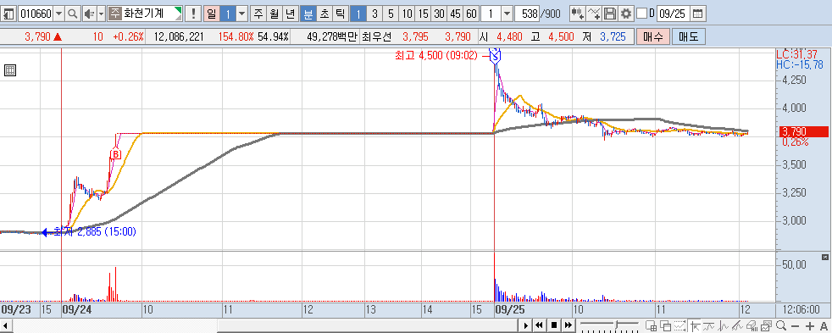Click the stock search magnifier icon

73,14
